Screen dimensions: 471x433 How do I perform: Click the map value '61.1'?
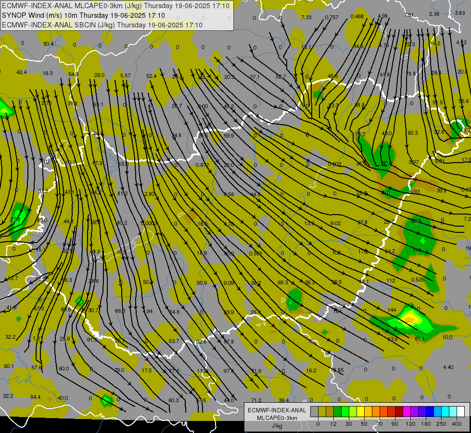click(x=420, y=339)
